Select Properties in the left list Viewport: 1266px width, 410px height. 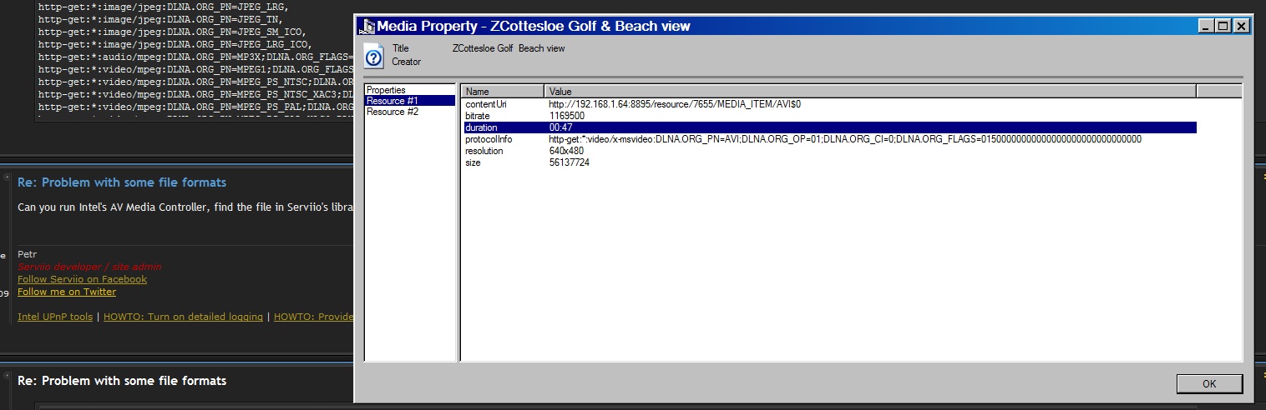pos(386,90)
